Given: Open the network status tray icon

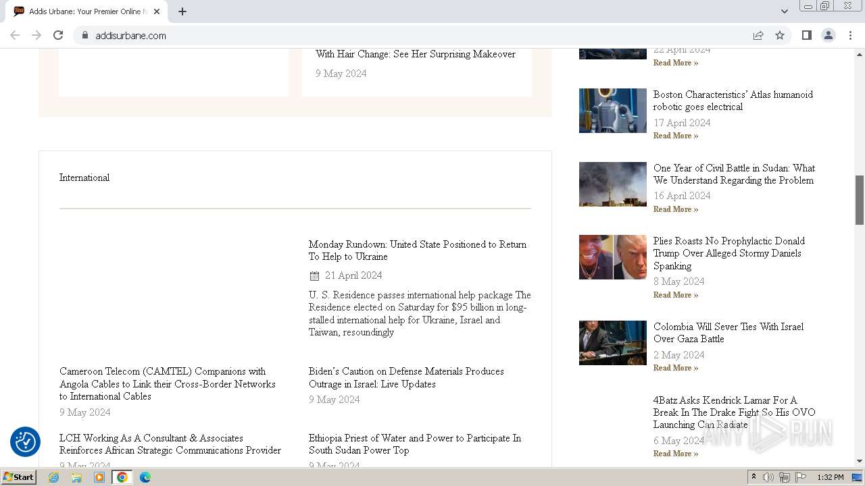Looking at the screenshot, I should point(785,477).
